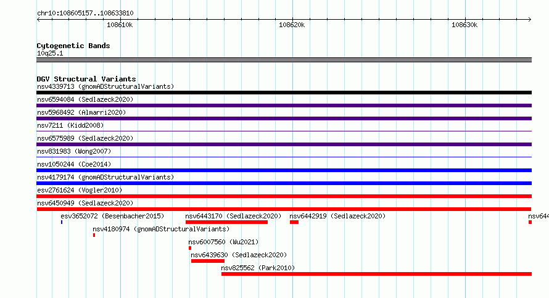Click the thin purple nsv7211 line
549x298 pixels.
click(x=284, y=131)
